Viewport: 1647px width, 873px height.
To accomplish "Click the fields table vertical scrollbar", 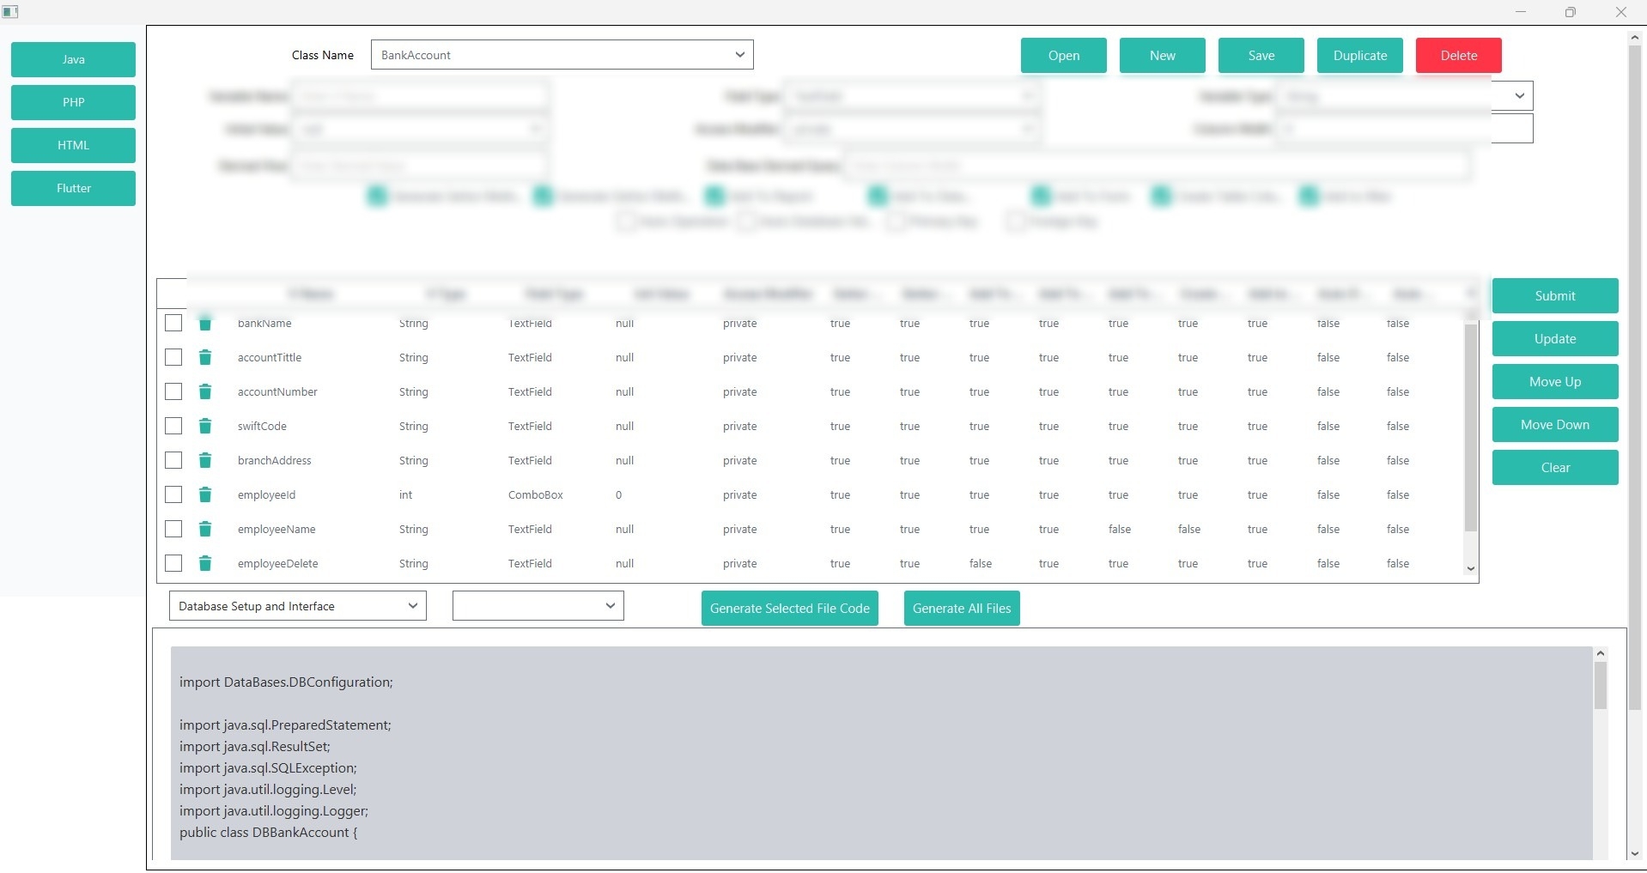I will click(1470, 429).
